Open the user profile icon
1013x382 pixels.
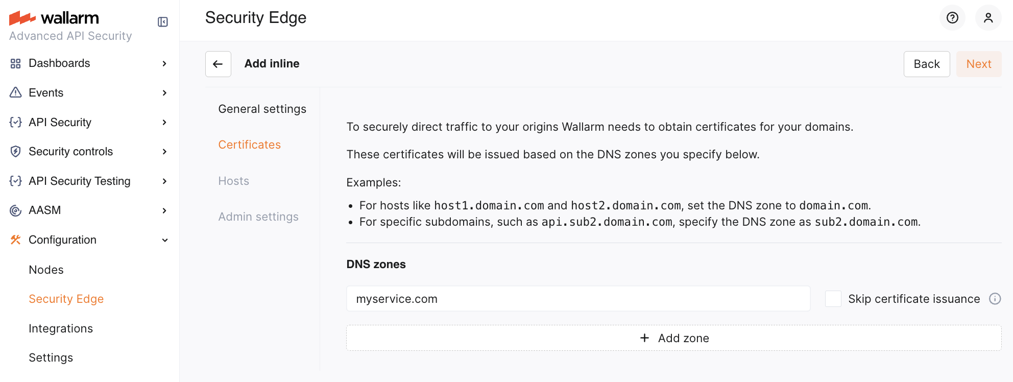pyautogui.click(x=988, y=18)
